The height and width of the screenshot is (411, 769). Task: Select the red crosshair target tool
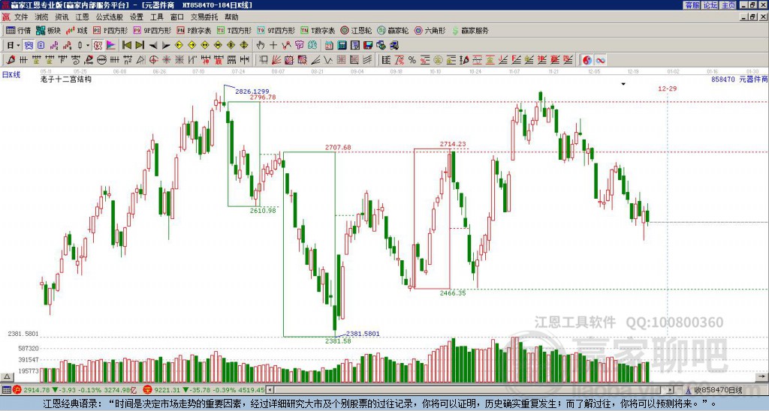(x=153, y=60)
